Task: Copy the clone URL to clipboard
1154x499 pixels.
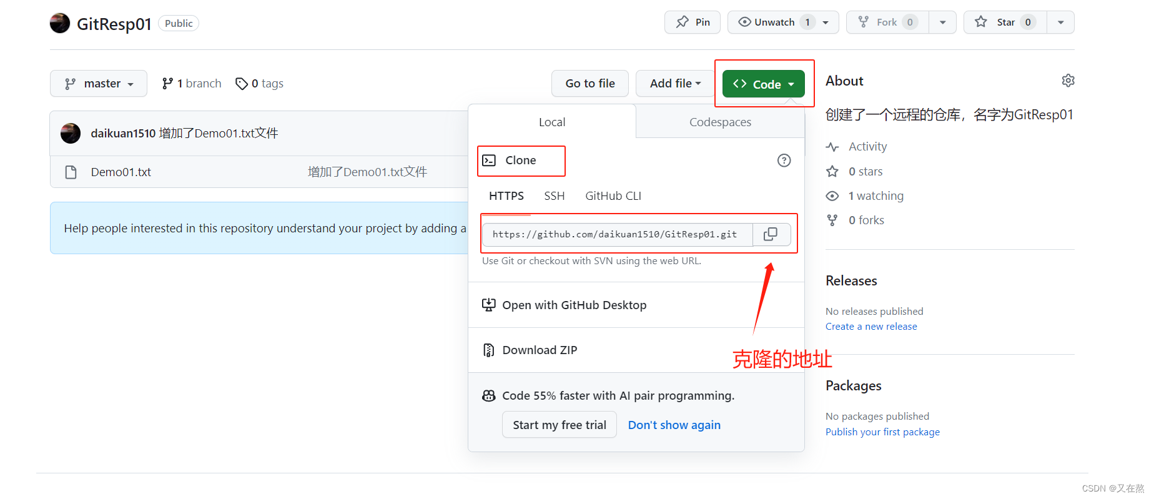Action: coord(771,235)
